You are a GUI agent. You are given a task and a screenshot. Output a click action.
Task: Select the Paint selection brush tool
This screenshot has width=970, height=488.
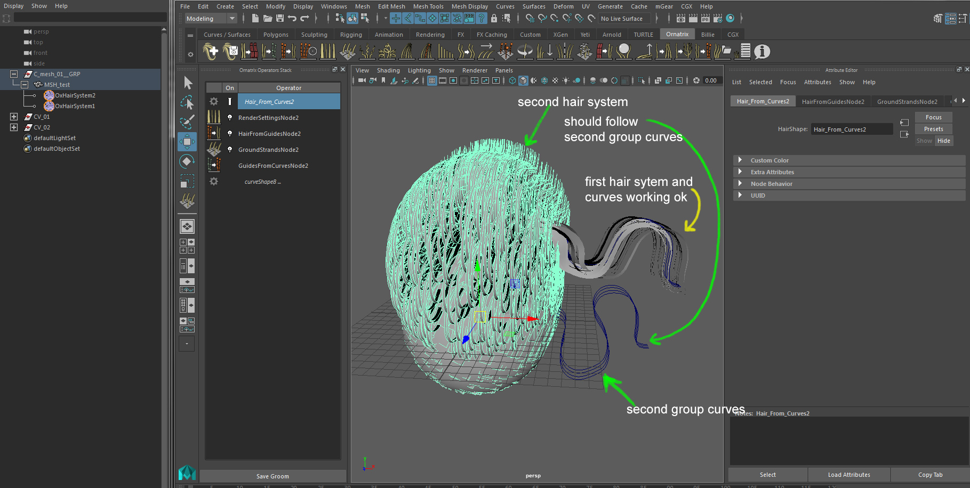coord(187,122)
